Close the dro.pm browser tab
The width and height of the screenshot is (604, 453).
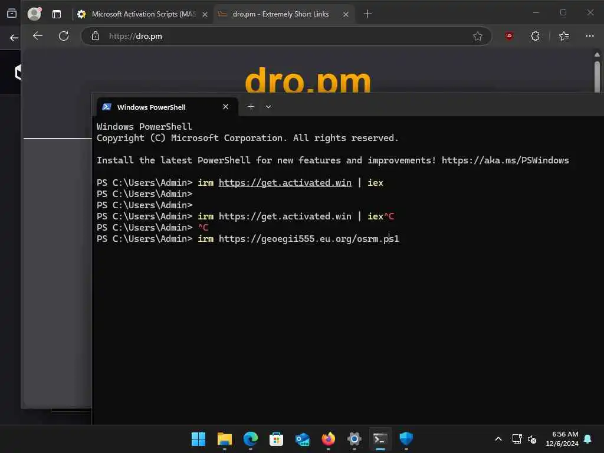tap(346, 14)
